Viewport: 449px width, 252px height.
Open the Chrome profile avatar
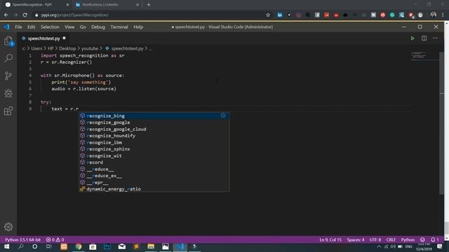pyautogui.click(x=434, y=15)
